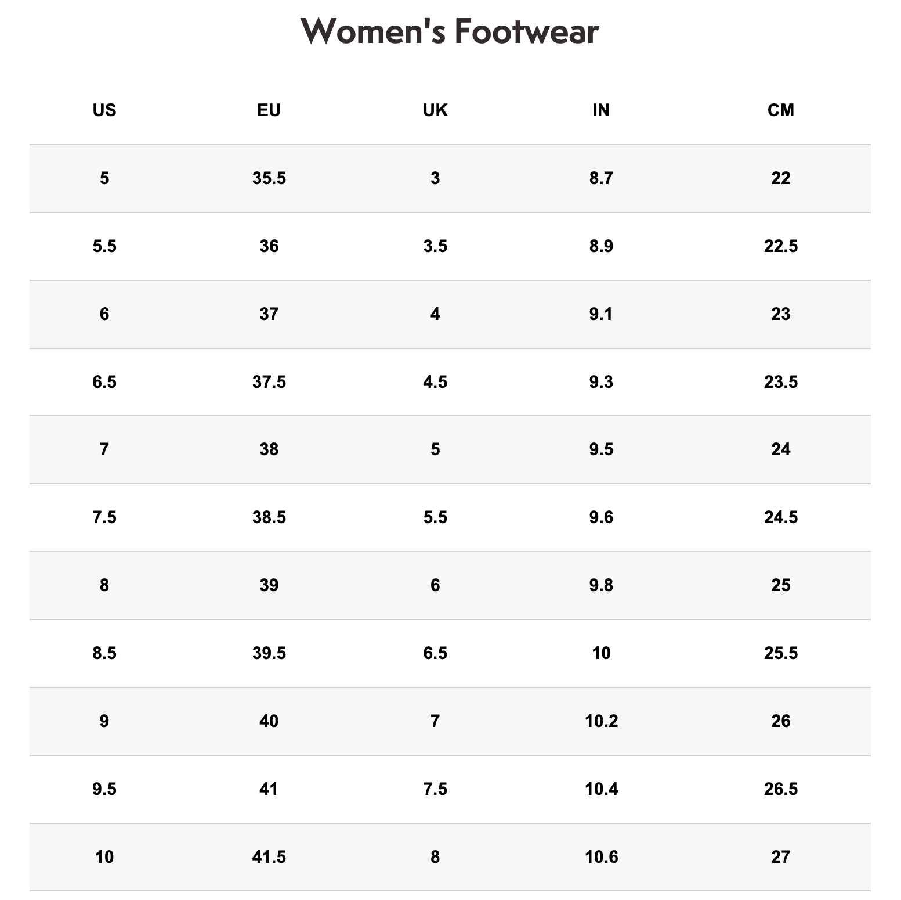Image resolution: width=901 pixels, height=900 pixels.
Task: Select the US column header
Action: [104, 110]
